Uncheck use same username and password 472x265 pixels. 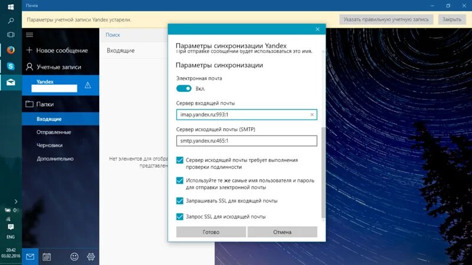(x=180, y=181)
